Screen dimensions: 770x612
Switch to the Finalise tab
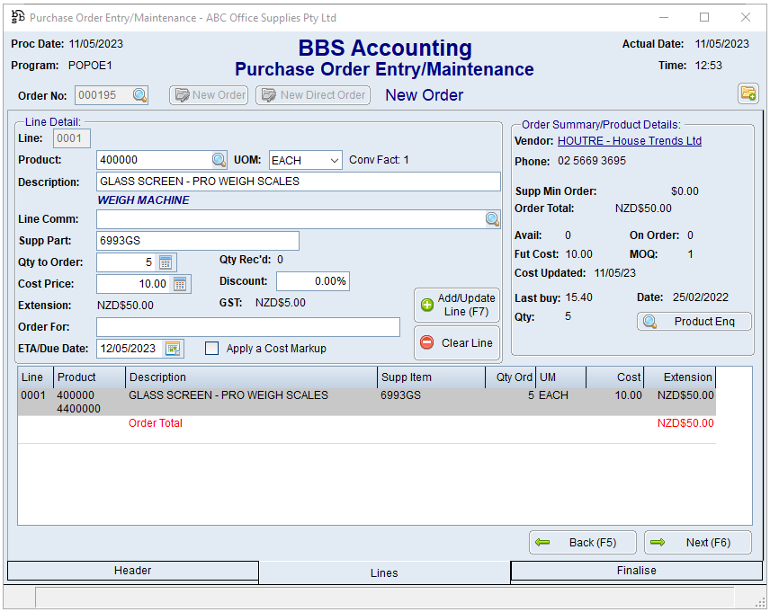pos(636,571)
